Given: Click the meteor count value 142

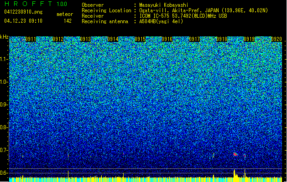Looking at the screenshot, I should pos(68,21).
